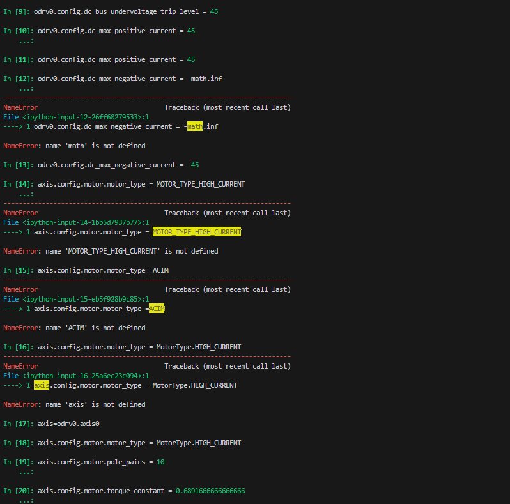The image size is (510, 504).
Task: Click highlighted 'axis' in the traceback
Action: click(42, 385)
